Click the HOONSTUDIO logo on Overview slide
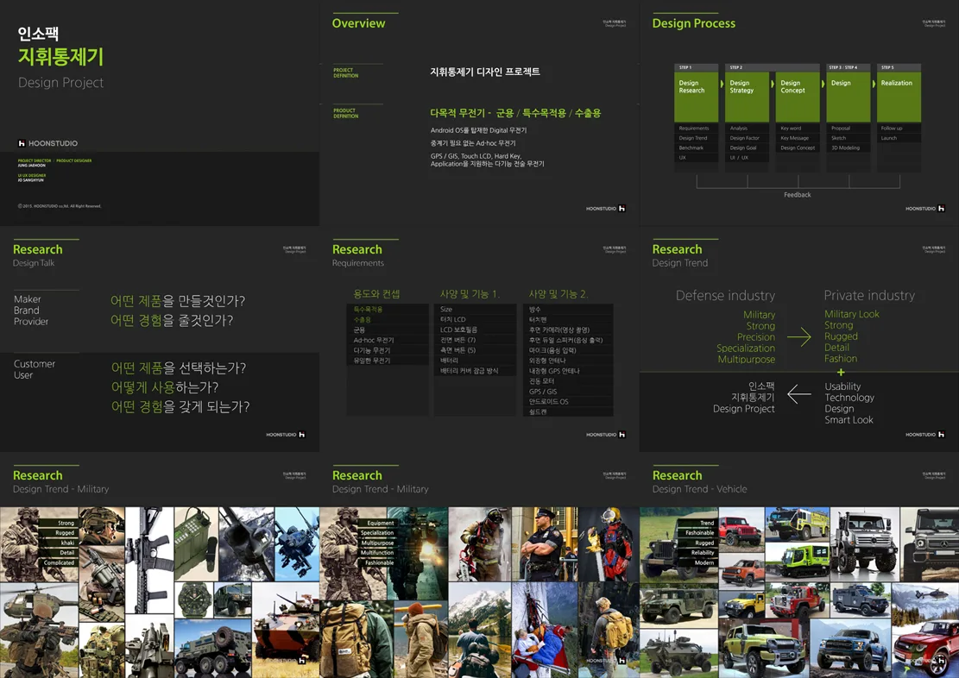 point(605,209)
